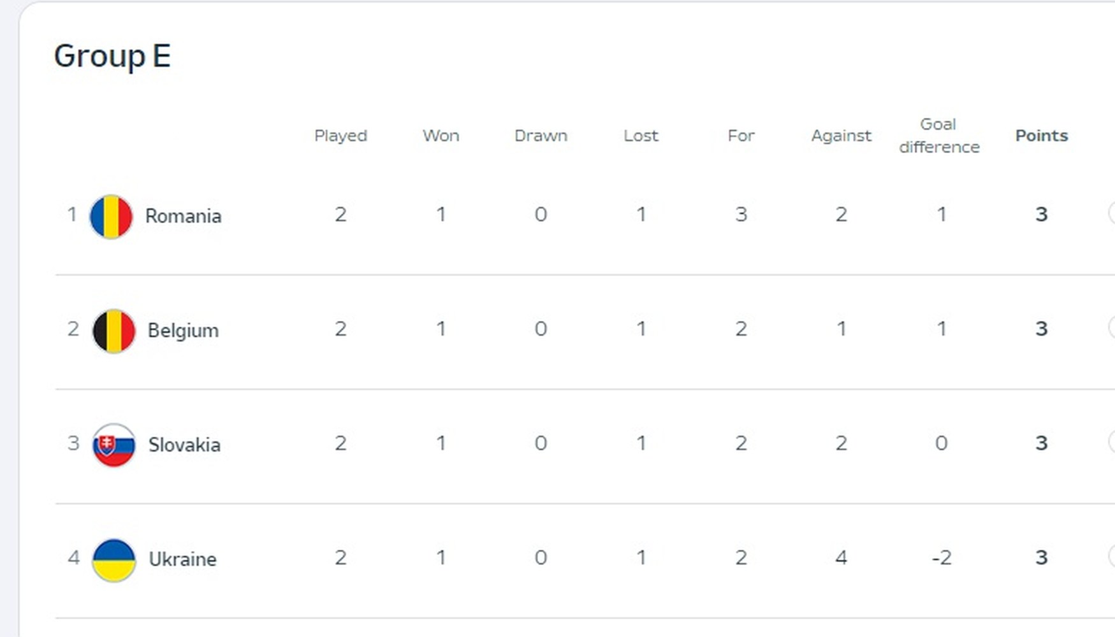Click the Romania flag icon

point(111,217)
